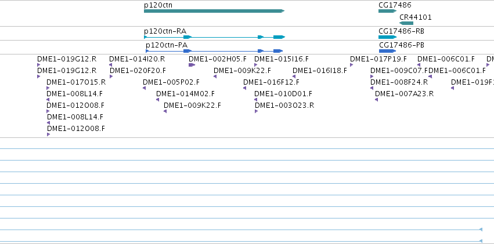494x244 pixels.
Task: Select the DME1-010D01.F label
Action: pyautogui.click(x=283, y=94)
